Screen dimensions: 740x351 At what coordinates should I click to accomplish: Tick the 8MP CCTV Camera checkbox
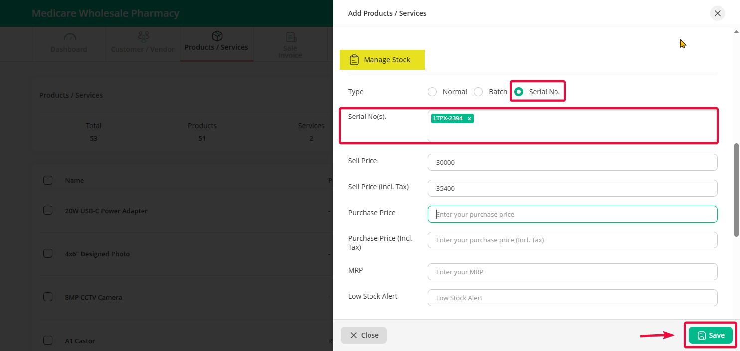(x=48, y=297)
